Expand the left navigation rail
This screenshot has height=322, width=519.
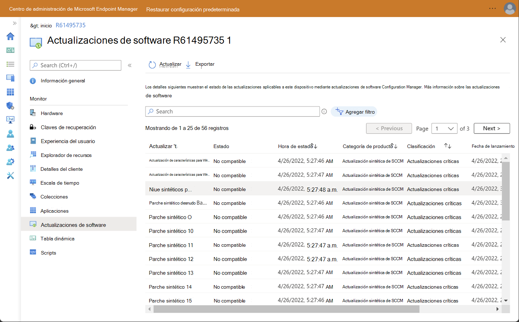pos(15,23)
